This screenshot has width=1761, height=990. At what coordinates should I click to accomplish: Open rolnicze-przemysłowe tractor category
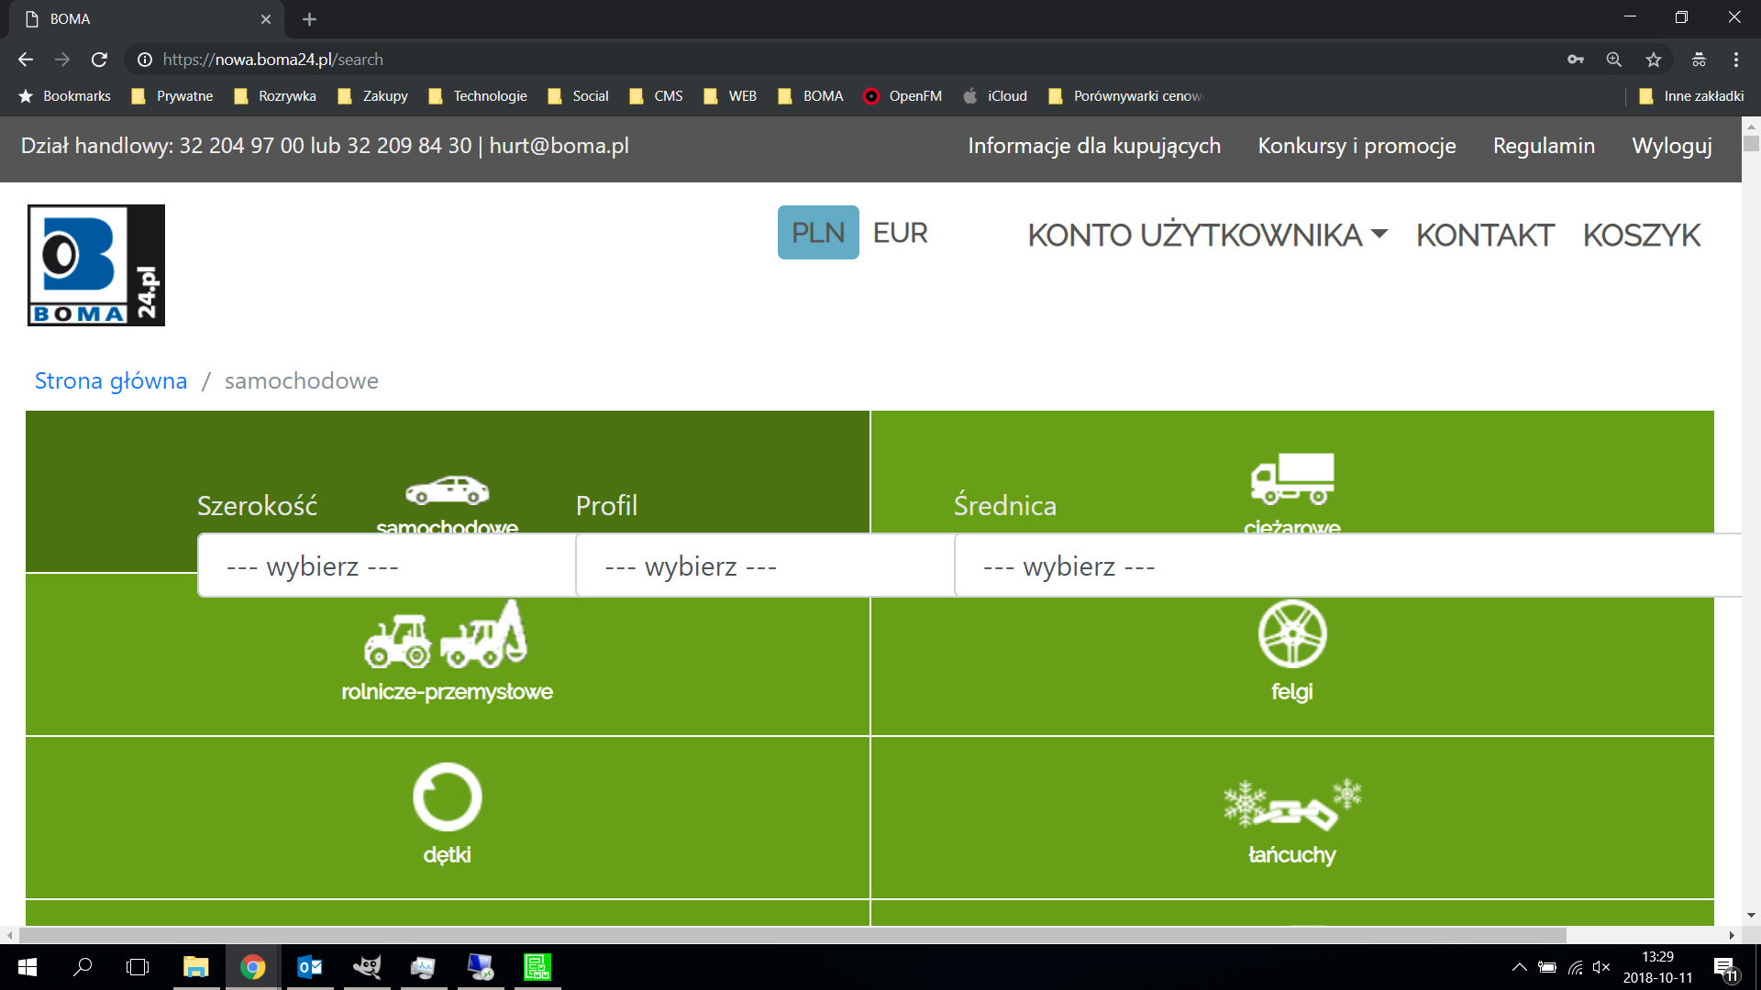click(x=446, y=635)
